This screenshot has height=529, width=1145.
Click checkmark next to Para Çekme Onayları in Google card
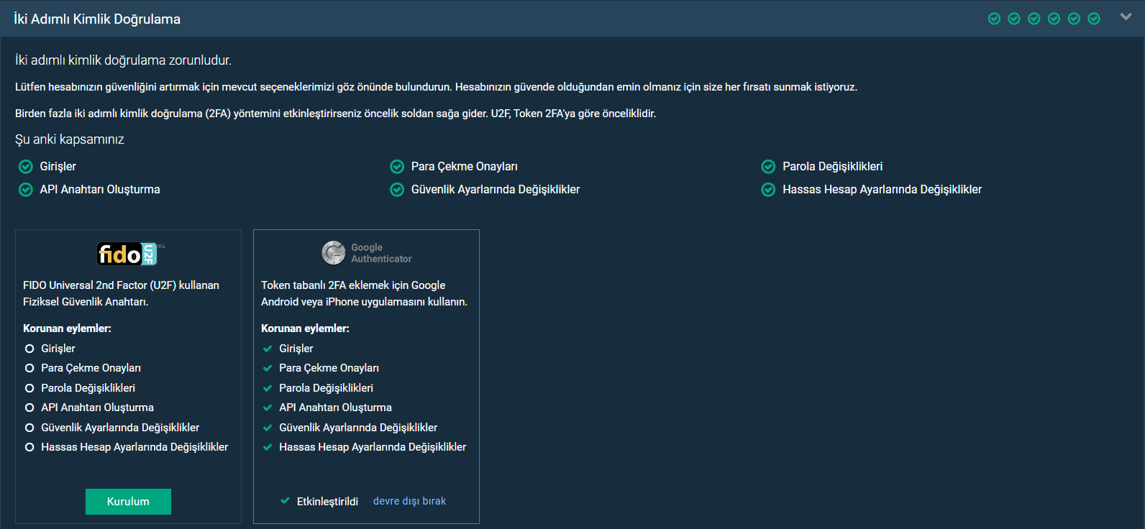[x=268, y=368]
